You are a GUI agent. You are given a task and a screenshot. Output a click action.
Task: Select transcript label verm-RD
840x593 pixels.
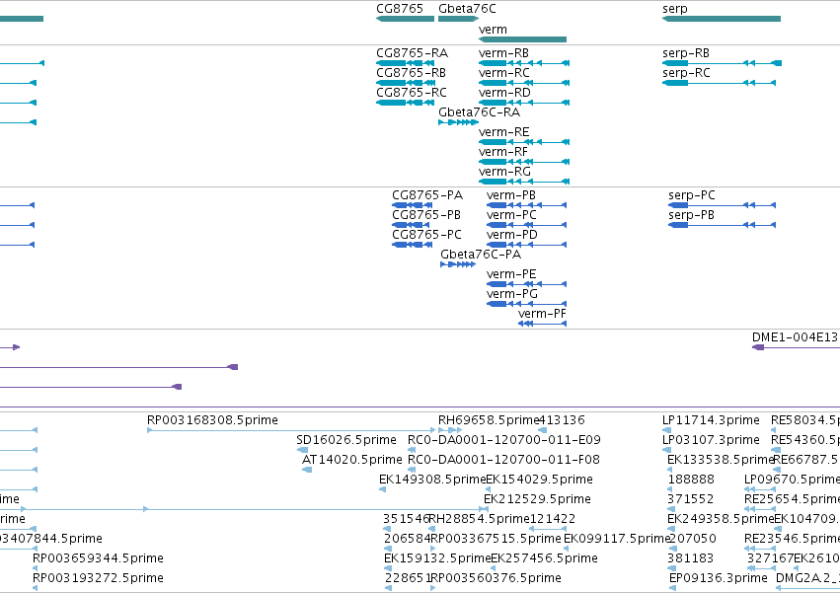tap(504, 93)
